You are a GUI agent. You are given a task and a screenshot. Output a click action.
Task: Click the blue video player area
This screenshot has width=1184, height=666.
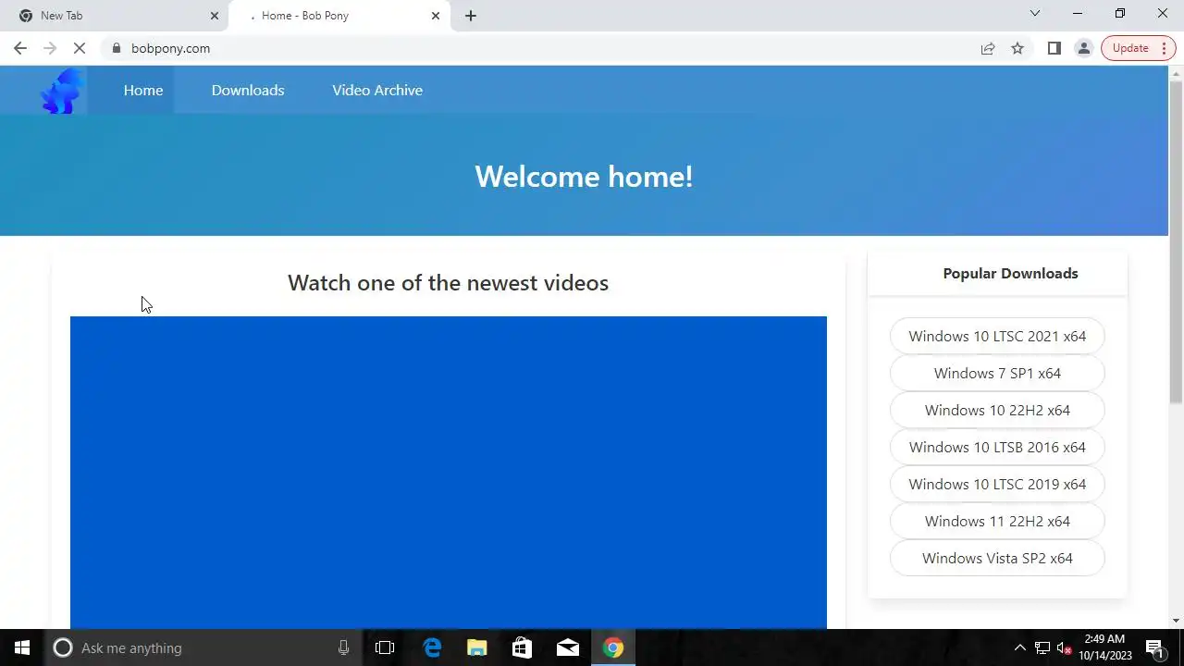tap(449, 473)
